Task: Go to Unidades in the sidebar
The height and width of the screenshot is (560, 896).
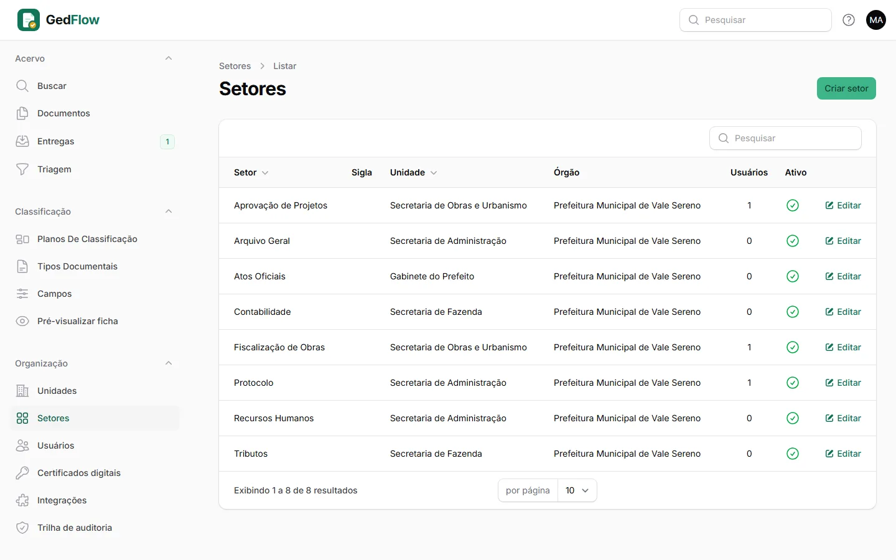Action: coord(95,391)
